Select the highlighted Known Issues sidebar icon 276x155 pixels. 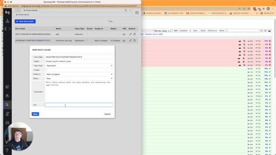coord(7,105)
